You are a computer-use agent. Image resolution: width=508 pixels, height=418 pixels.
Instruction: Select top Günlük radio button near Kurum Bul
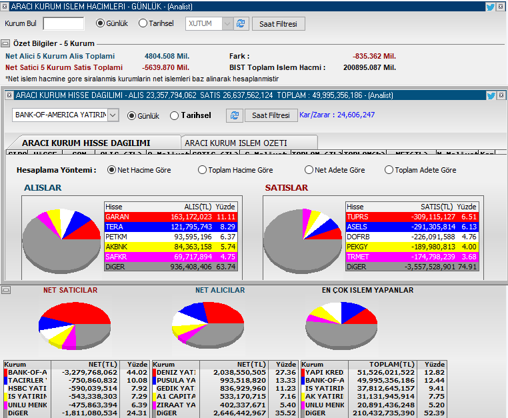101,23
